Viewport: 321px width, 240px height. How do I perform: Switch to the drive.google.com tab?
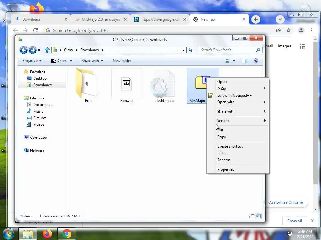click(160, 19)
